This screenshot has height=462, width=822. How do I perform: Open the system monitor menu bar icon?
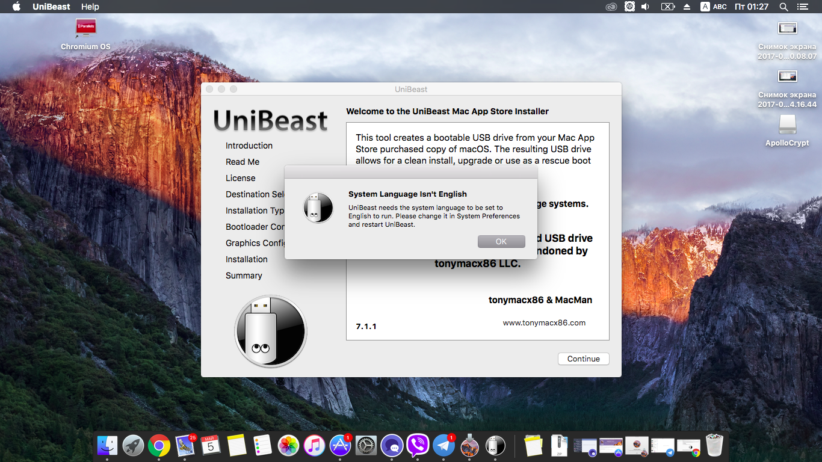pos(629,7)
